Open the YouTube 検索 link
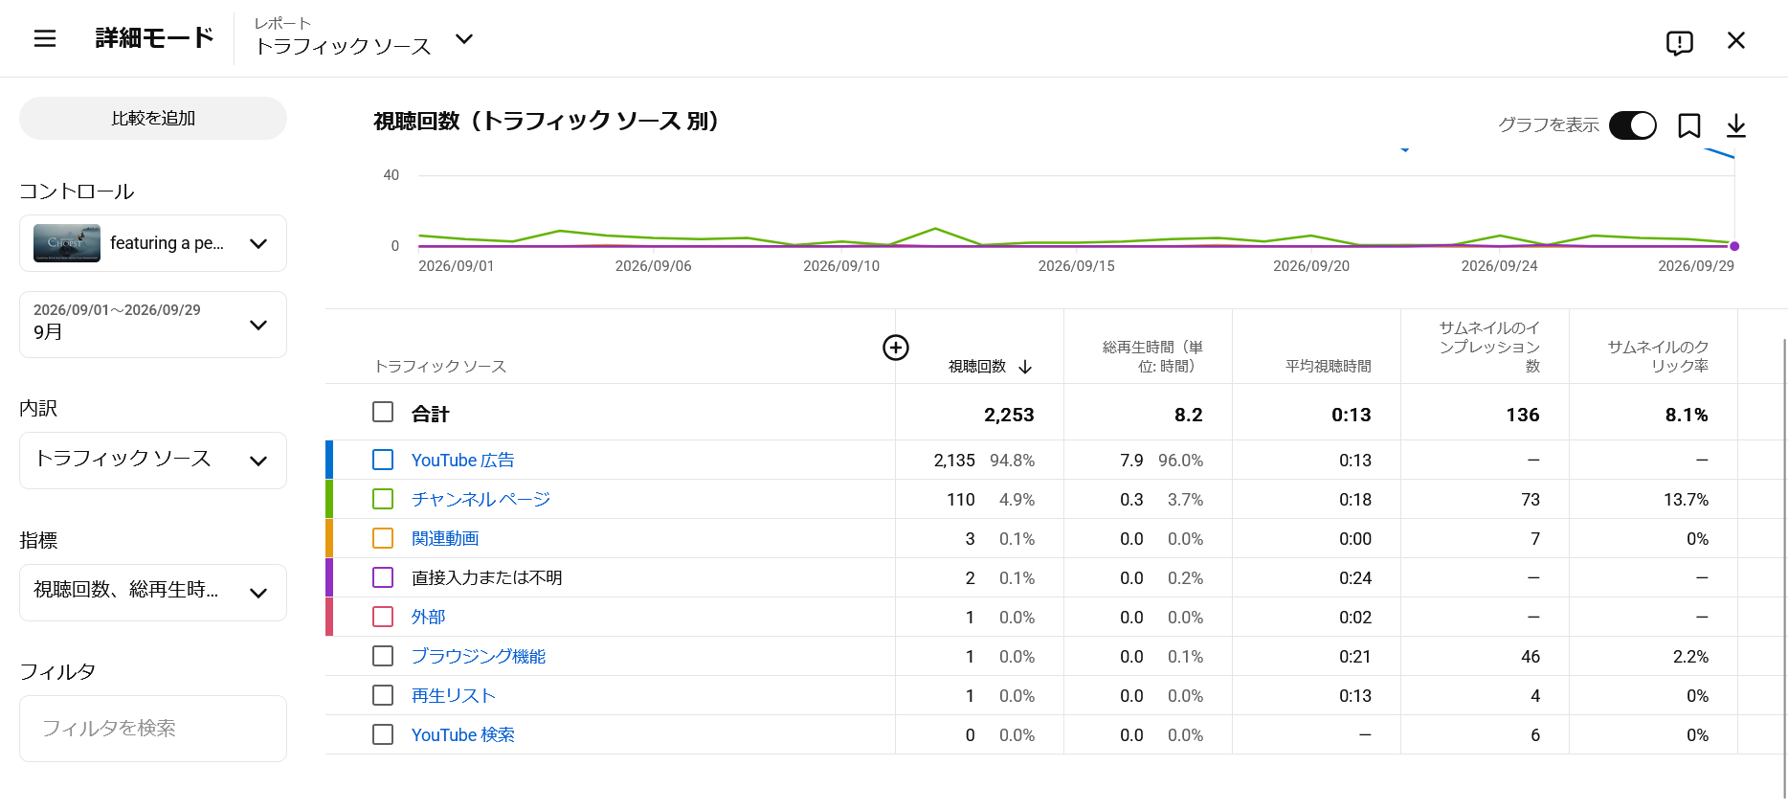This screenshot has height=811, width=1788. tap(463, 735)
